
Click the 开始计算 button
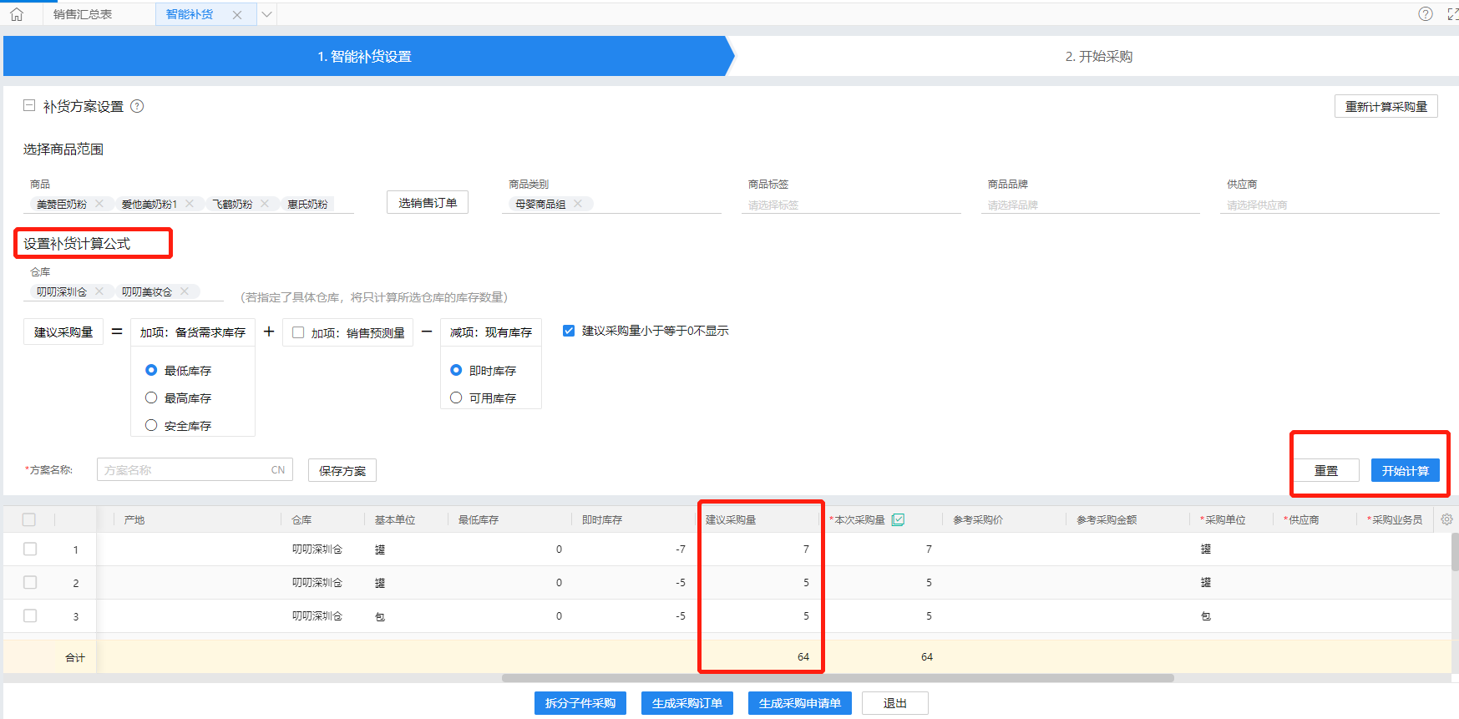tap(1405, 470)
